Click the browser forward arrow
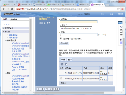 (8, 9)
